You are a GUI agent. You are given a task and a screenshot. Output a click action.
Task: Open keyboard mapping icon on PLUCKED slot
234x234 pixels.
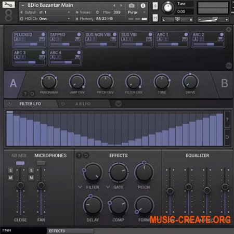tap(42, 39)
